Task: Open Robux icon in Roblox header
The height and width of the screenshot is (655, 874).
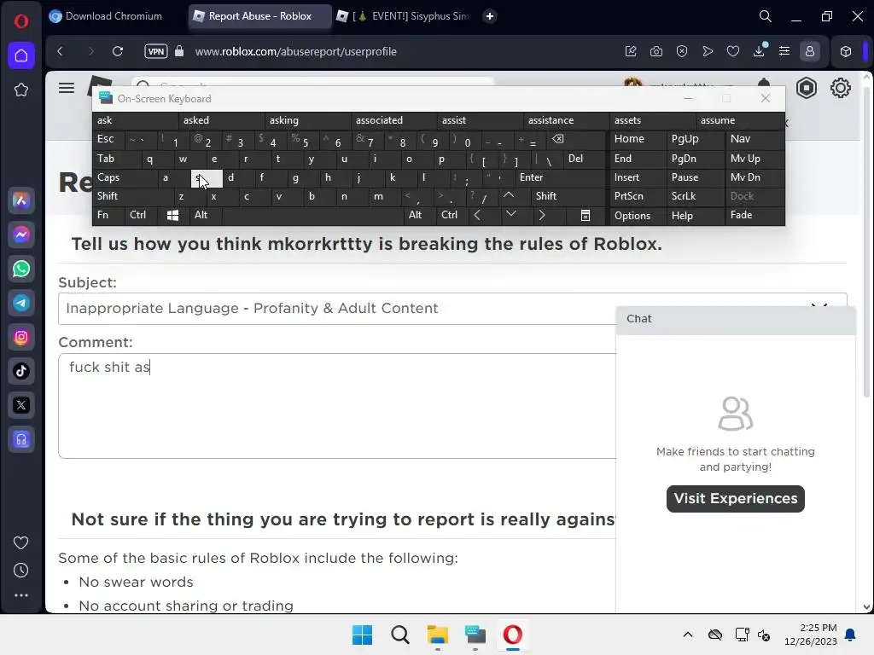Action: click(806, 88)
